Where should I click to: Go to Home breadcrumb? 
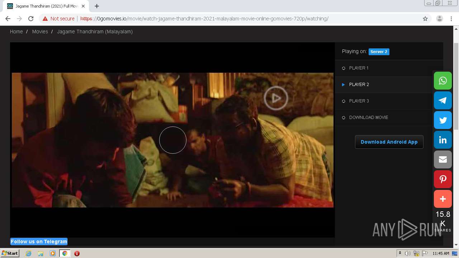pos(16,32)
